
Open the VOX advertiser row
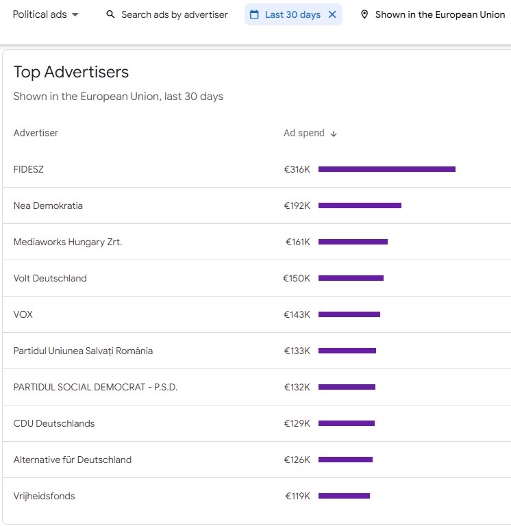pyautogui.click(x=257, y=314)
